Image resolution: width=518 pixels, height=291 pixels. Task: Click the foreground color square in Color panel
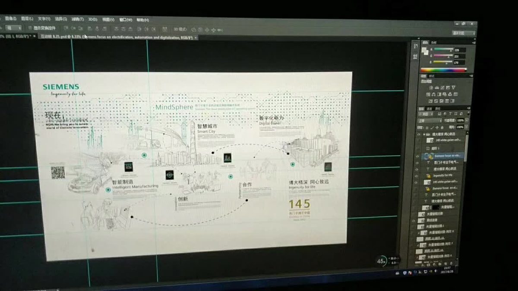(x=424, y=50)
